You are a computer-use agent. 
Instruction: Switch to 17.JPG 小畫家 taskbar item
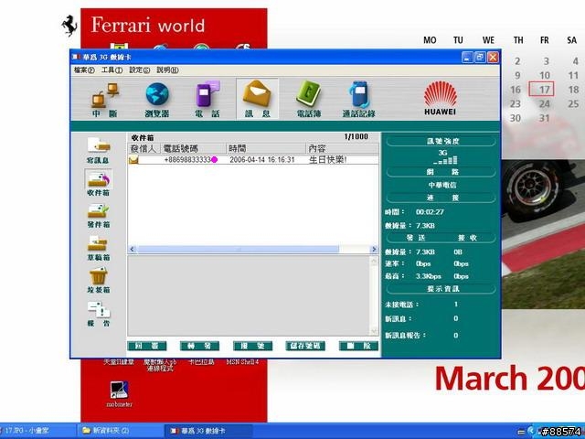[37, 431]
